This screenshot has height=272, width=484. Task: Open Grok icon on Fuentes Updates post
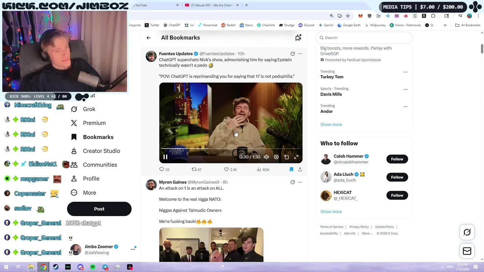pyautogui.click(x=292, y=54)
